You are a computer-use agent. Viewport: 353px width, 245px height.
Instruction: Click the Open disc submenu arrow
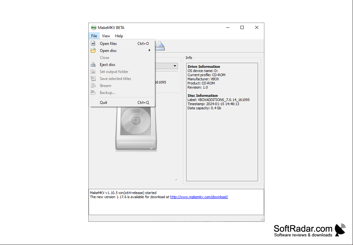(x=149, y=50)
